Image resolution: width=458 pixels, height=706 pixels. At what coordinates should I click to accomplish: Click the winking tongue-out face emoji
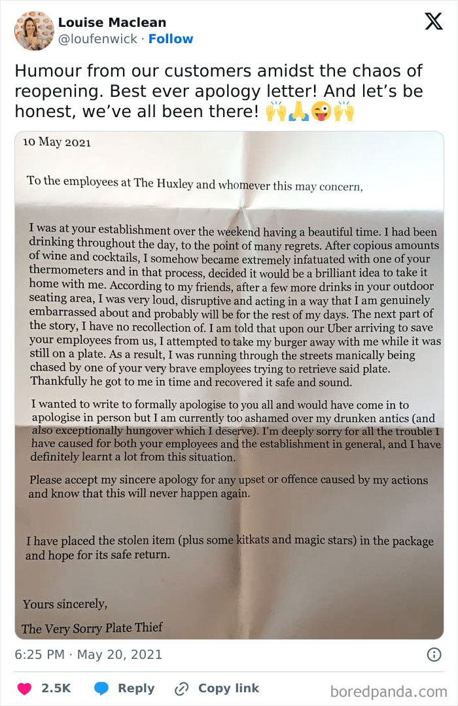[321, 112]
